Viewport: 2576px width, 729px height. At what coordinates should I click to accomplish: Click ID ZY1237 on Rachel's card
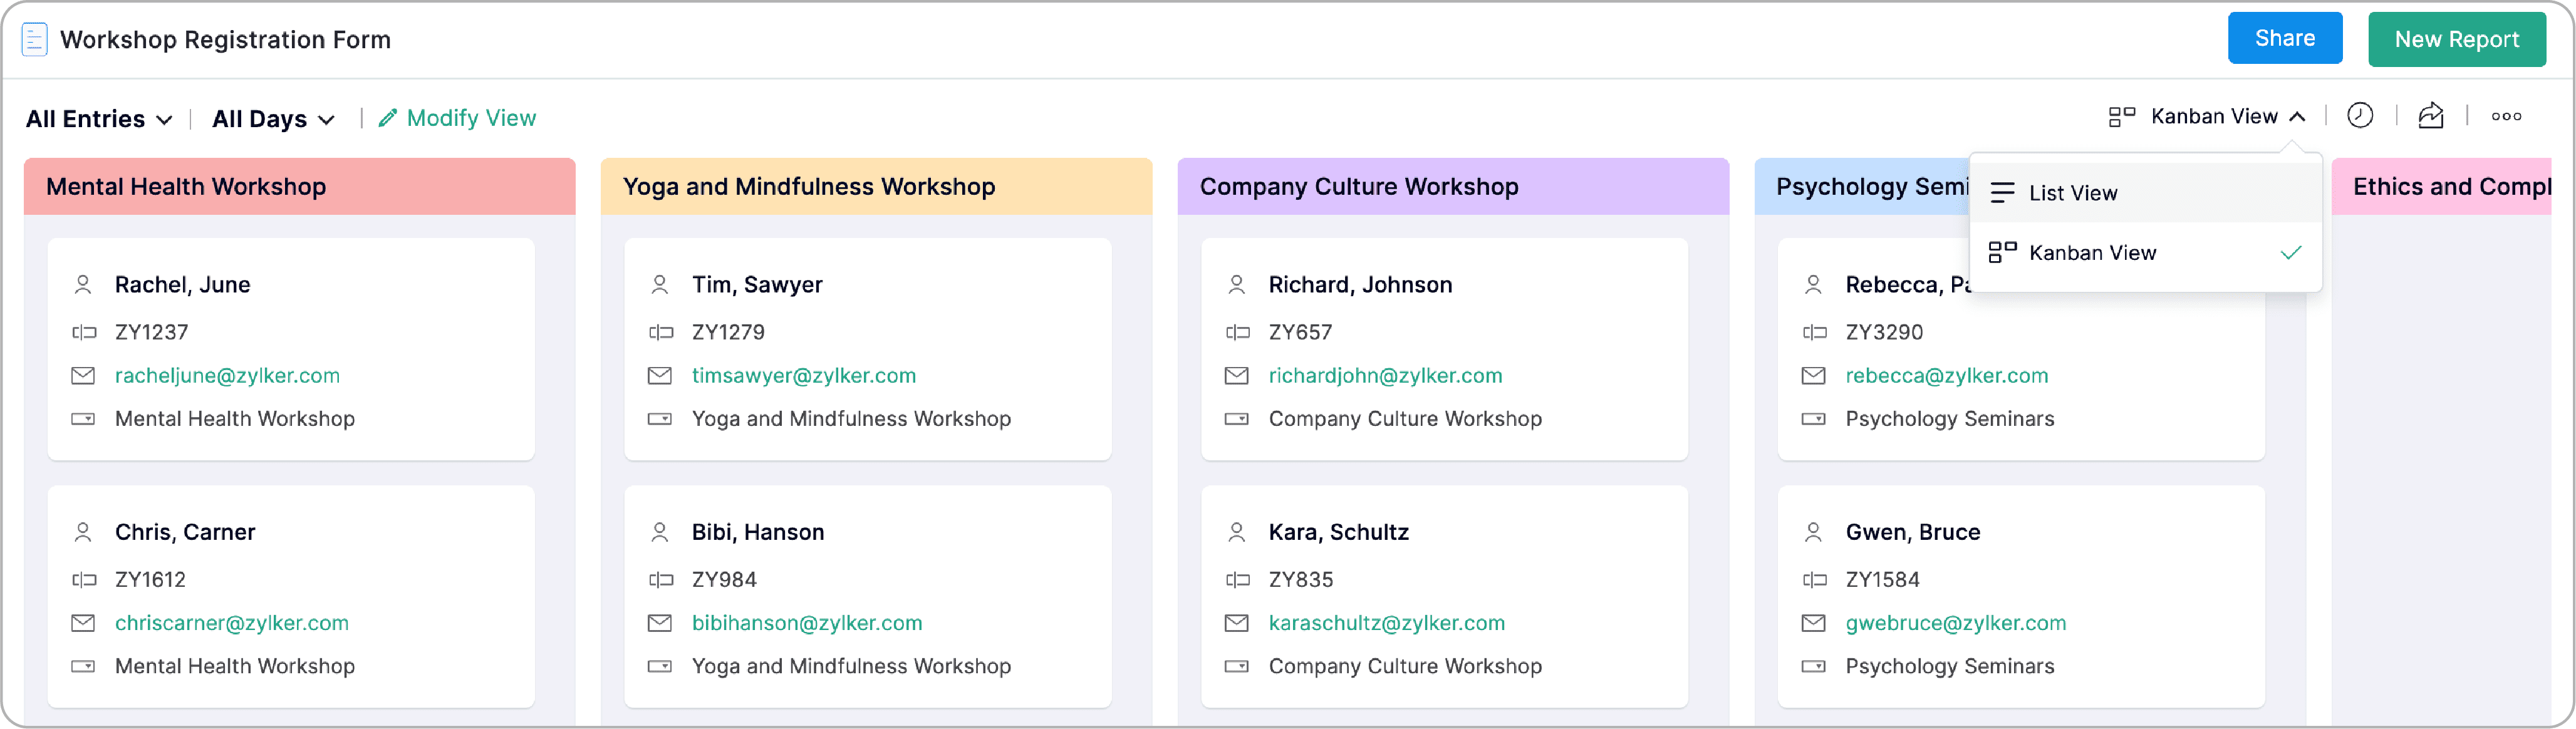point(151,332)
